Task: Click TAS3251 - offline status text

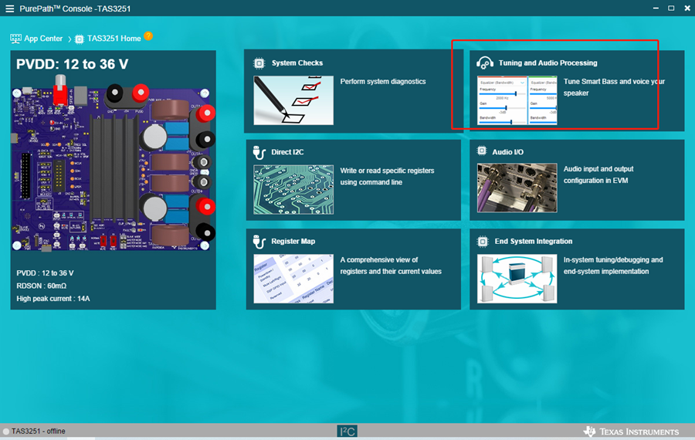Action: coord(38,432)
